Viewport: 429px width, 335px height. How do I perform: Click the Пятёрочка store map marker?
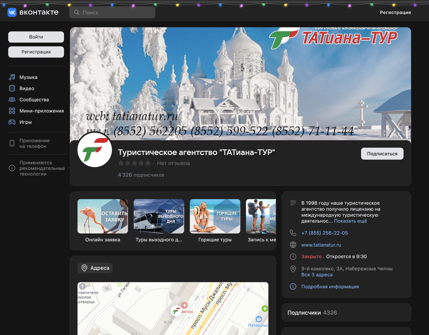click(x=259, y=319)
